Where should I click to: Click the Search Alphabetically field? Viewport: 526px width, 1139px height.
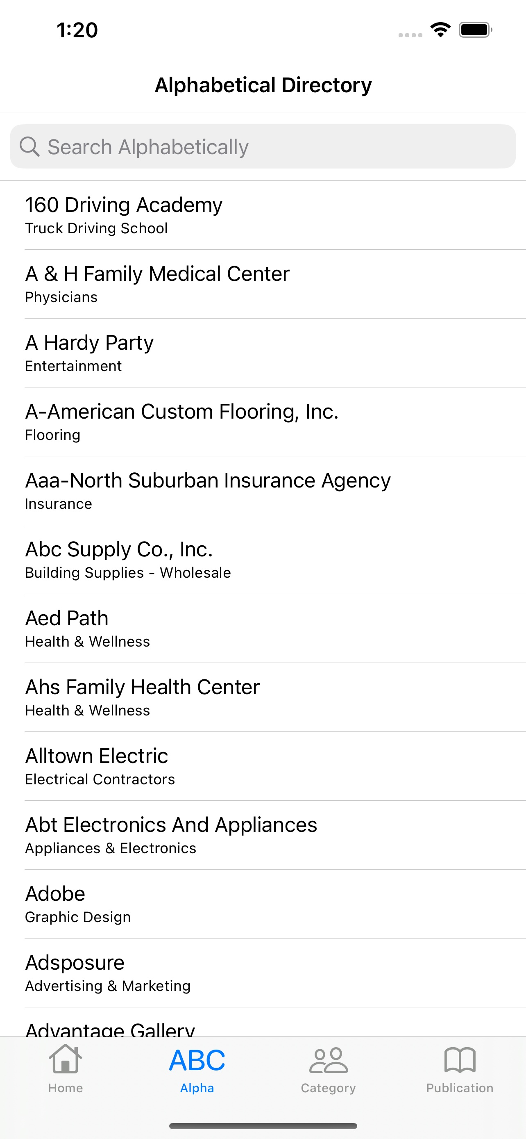click(263, 146)
